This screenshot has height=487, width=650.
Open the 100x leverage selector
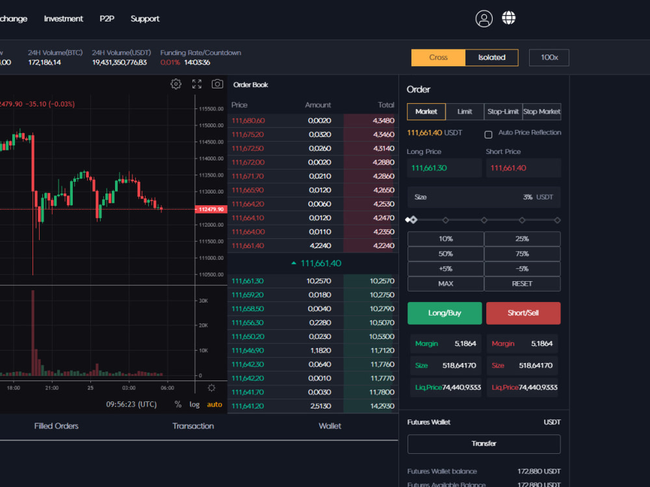[x=549, y=58]
